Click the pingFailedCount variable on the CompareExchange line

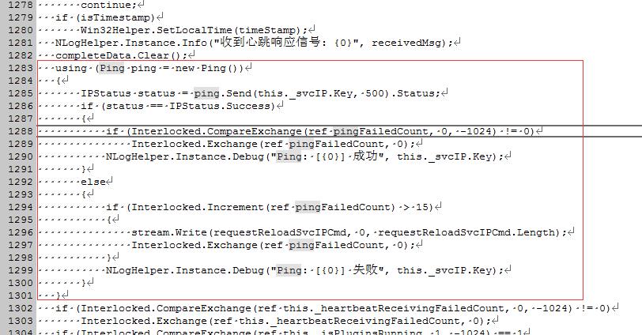(x=381, y=131)
